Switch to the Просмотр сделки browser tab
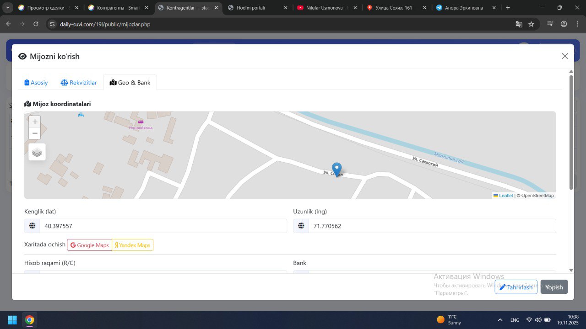586x329 pixels. pyautogui.click(x=48, y=8)
